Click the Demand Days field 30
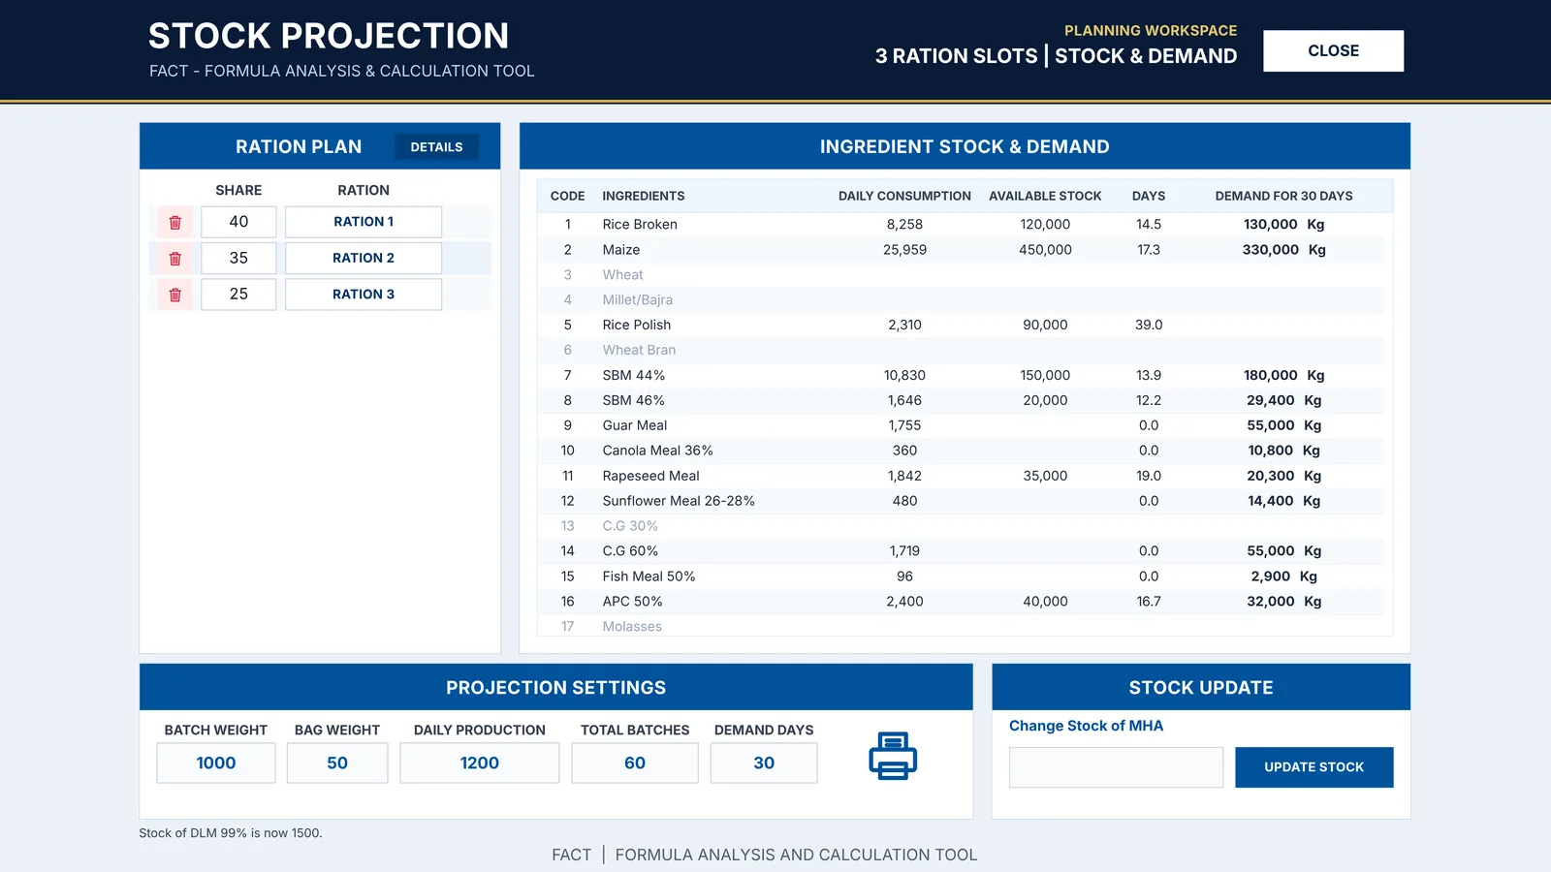The height and width of the screenshot is (872, 1551). coord(764,763)
